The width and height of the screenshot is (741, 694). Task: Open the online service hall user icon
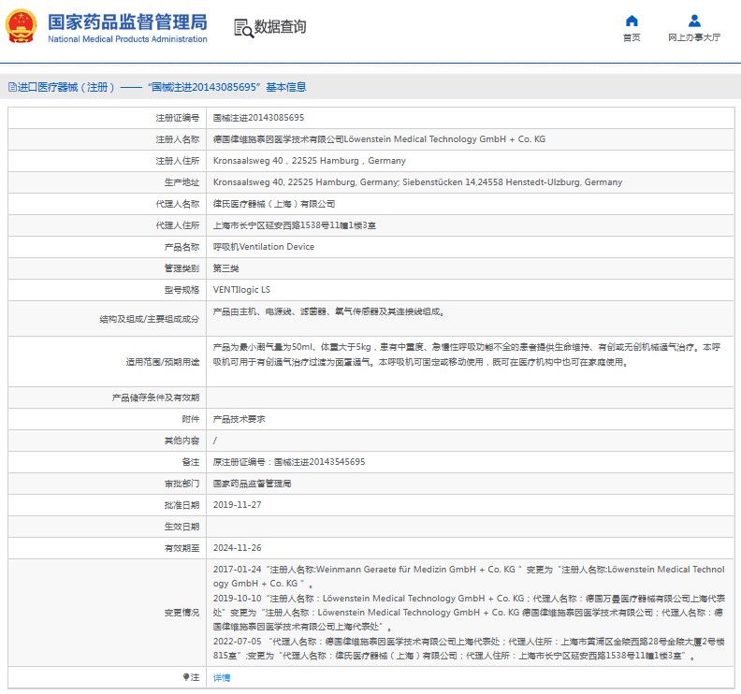click(694, 21)
